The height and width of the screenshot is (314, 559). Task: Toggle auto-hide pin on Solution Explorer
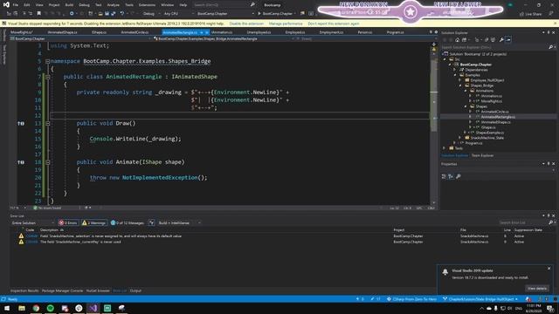tap(549, 32)
